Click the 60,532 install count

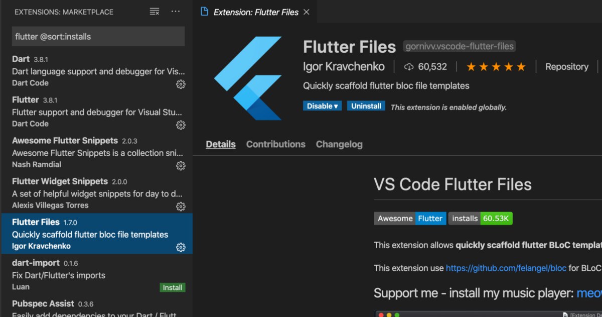[x=432, y=67]
